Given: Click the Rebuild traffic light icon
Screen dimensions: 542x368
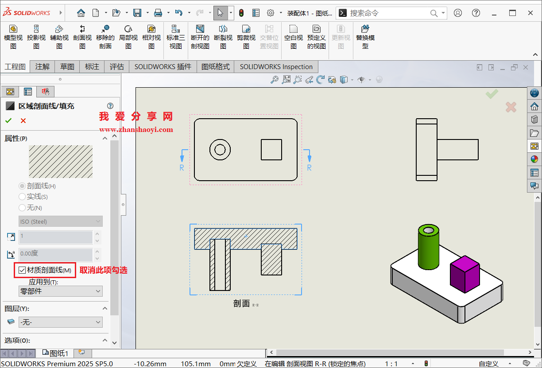Looking at the screenshot, I should [241, 13].
